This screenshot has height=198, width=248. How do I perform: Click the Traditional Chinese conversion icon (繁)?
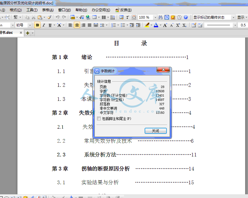click(15, 17)
